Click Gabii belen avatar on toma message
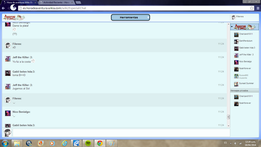The width and height of the screenshot is (261, 147). tap(8, 73)
